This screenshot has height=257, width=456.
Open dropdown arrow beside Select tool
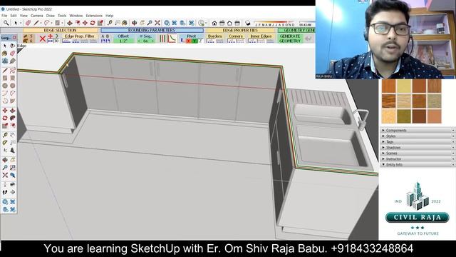pos(21,23)
